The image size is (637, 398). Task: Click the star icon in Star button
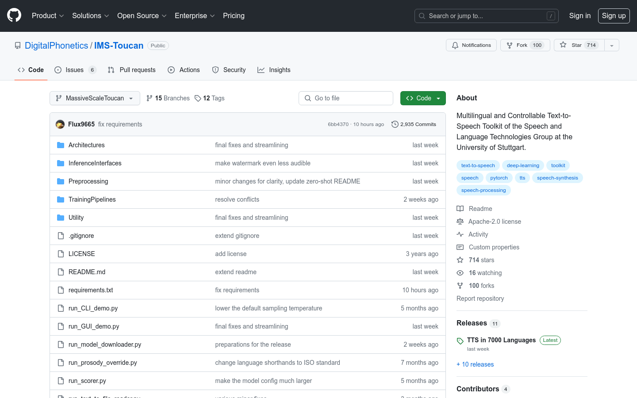click(x=563, y=45)
